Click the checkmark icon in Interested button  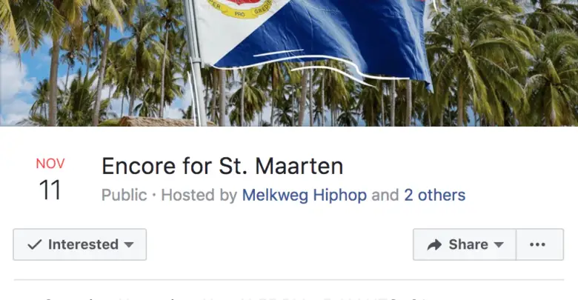click(34, 244)
